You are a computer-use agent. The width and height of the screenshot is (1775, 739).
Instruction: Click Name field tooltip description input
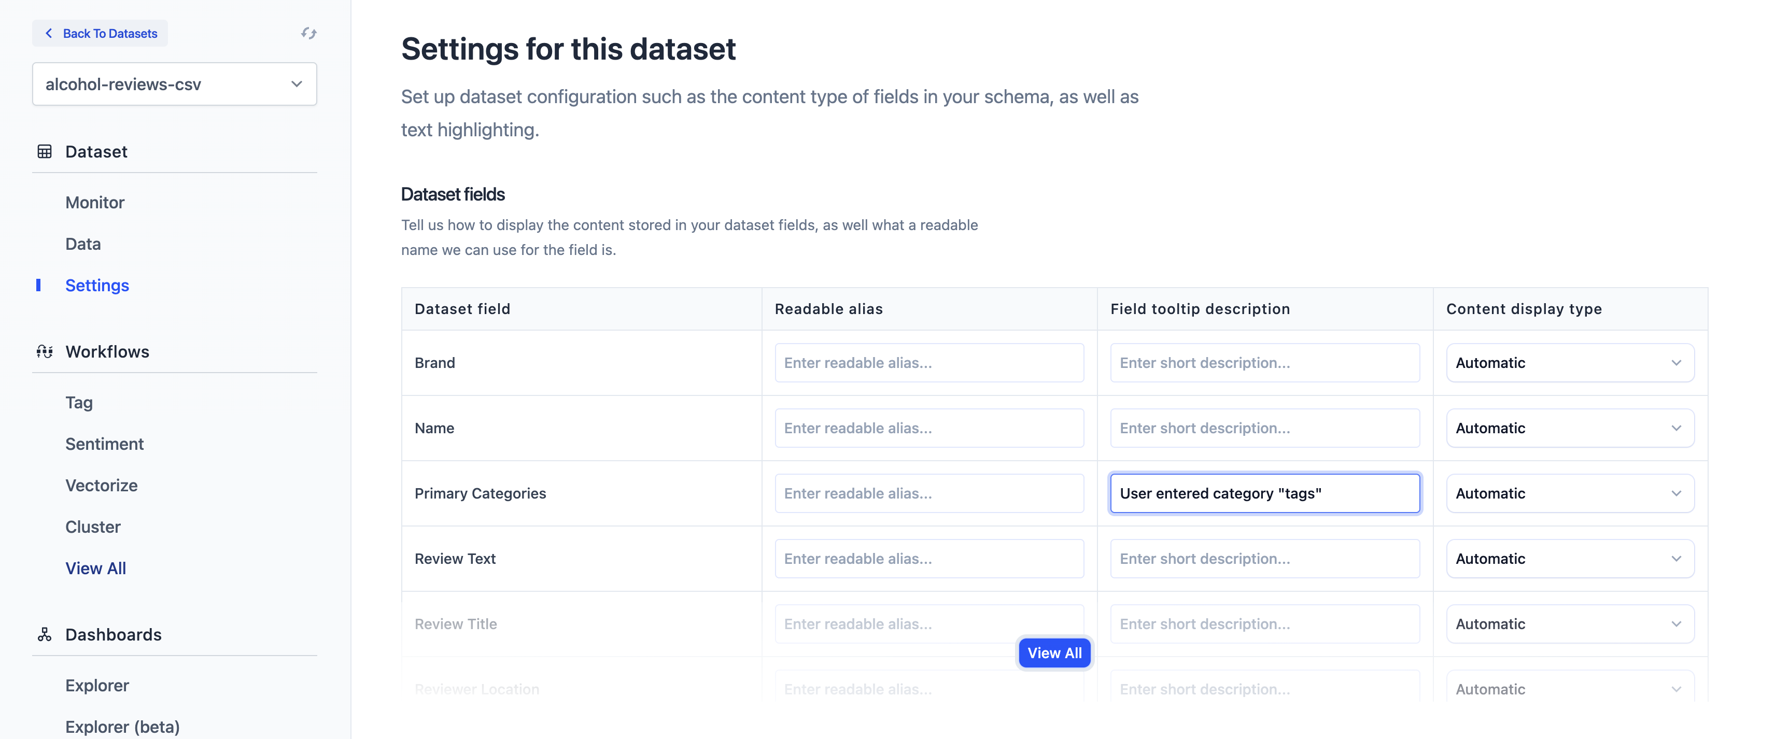1264,429
